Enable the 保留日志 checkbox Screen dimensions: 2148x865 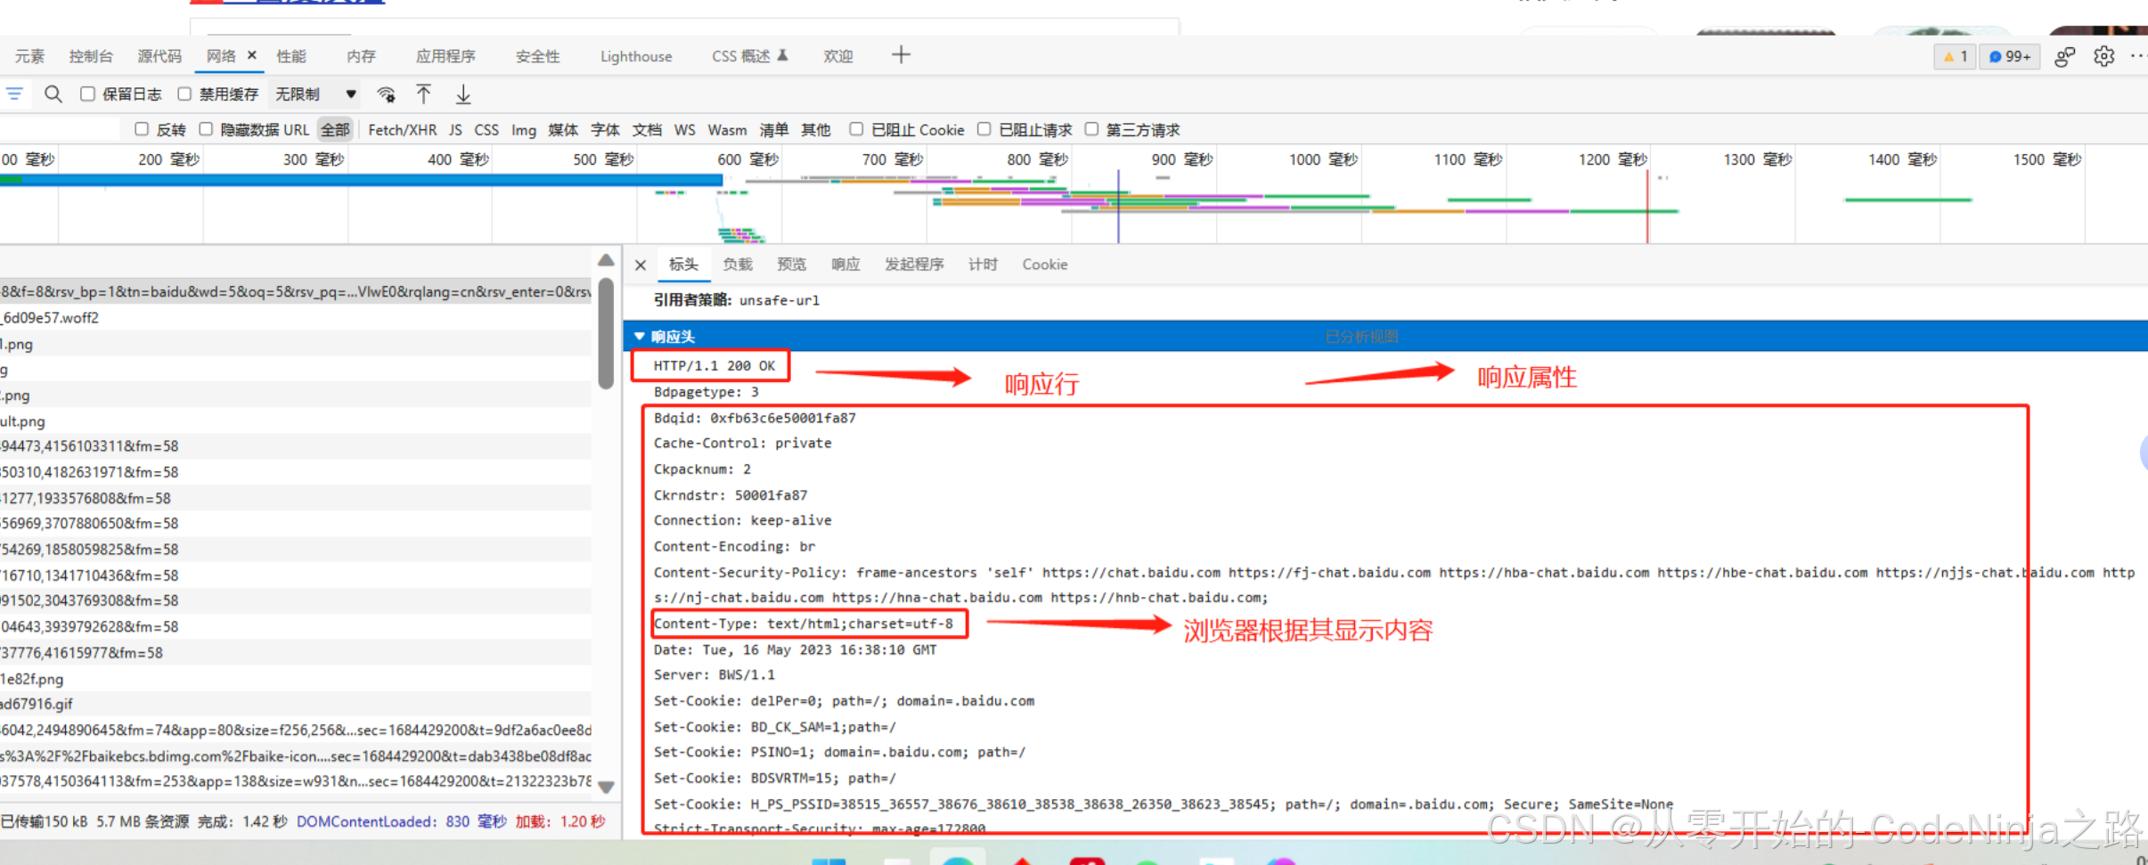point(87,94)
